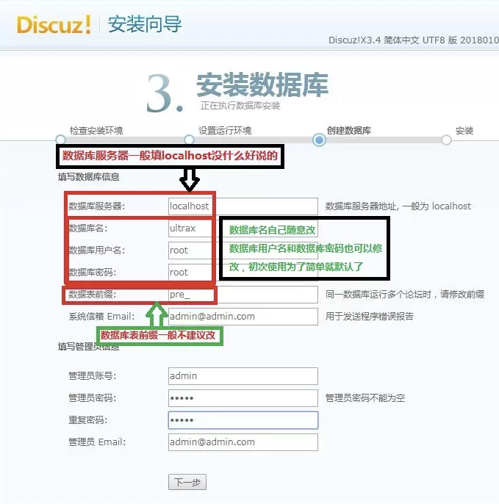Click the 设置运行环境 step marker

[x=190, y=140]
